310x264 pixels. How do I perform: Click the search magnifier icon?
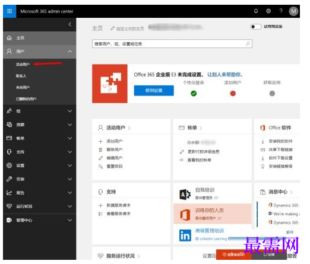pos(248,44)
